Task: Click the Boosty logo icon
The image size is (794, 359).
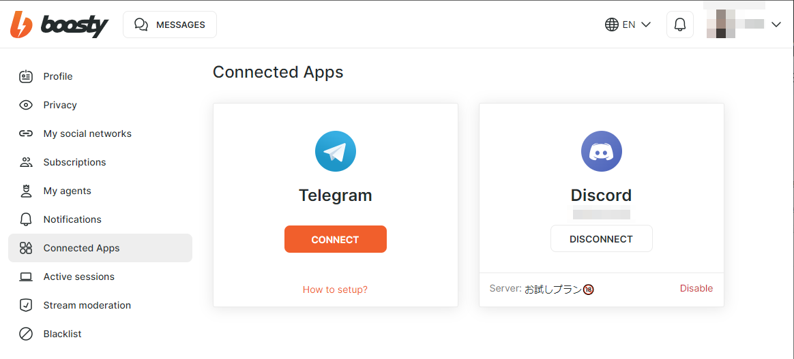Action: coord(21,25)
